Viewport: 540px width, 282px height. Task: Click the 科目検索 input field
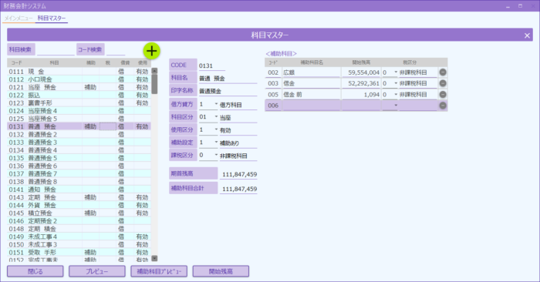[56, 50]
